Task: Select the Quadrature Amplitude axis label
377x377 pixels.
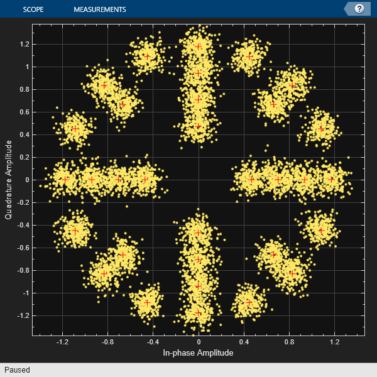Action: coord(9,180)
